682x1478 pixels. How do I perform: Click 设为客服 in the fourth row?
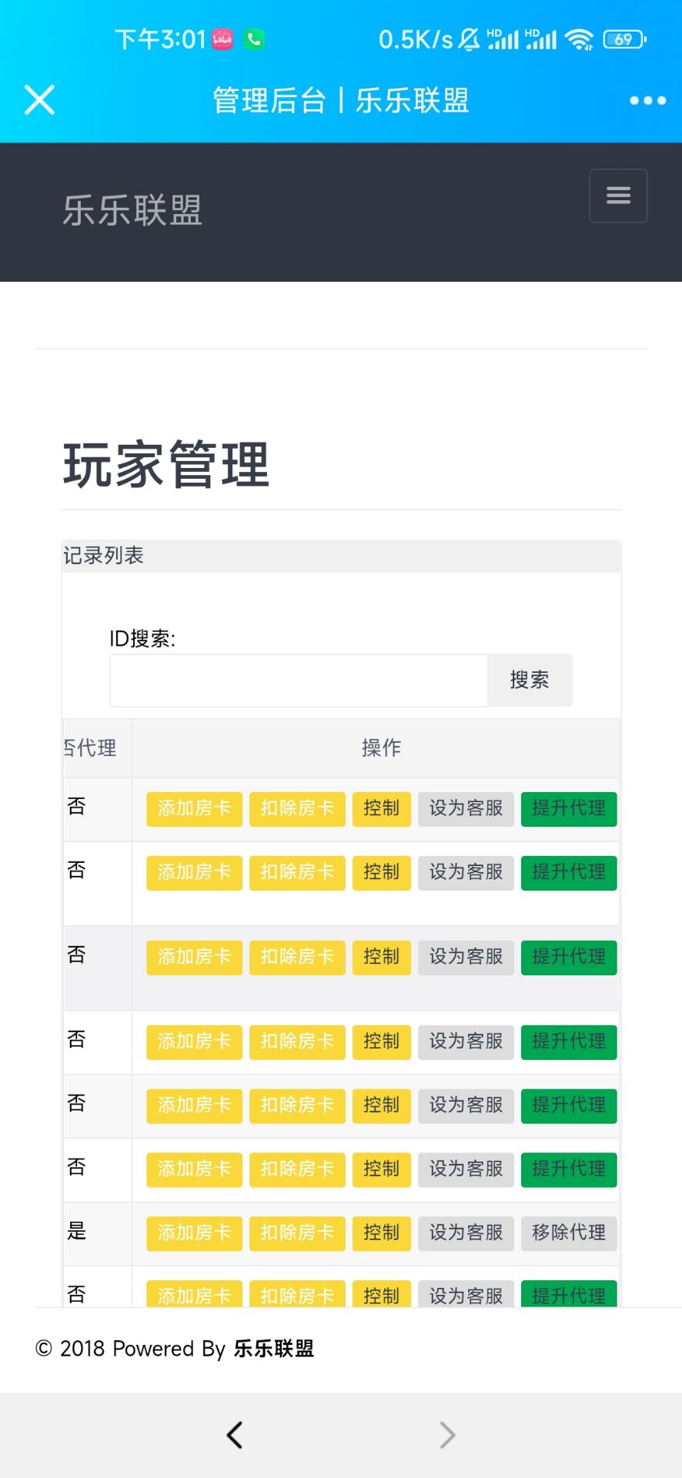click(x=466, y=1042)
